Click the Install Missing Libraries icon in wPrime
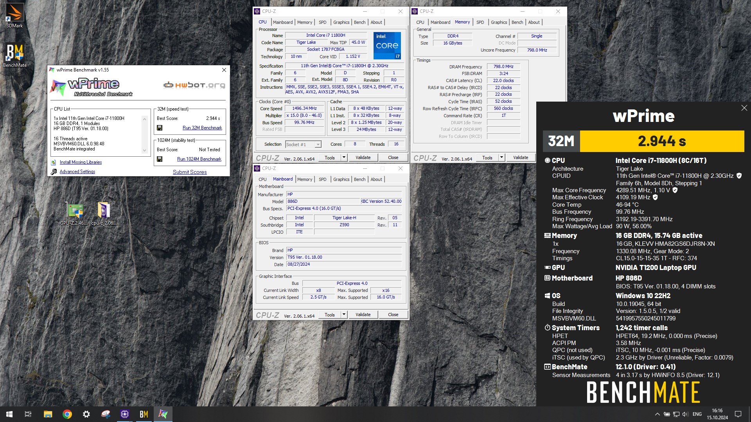Viewport: 751px width, 422px height. click(54, 162)
